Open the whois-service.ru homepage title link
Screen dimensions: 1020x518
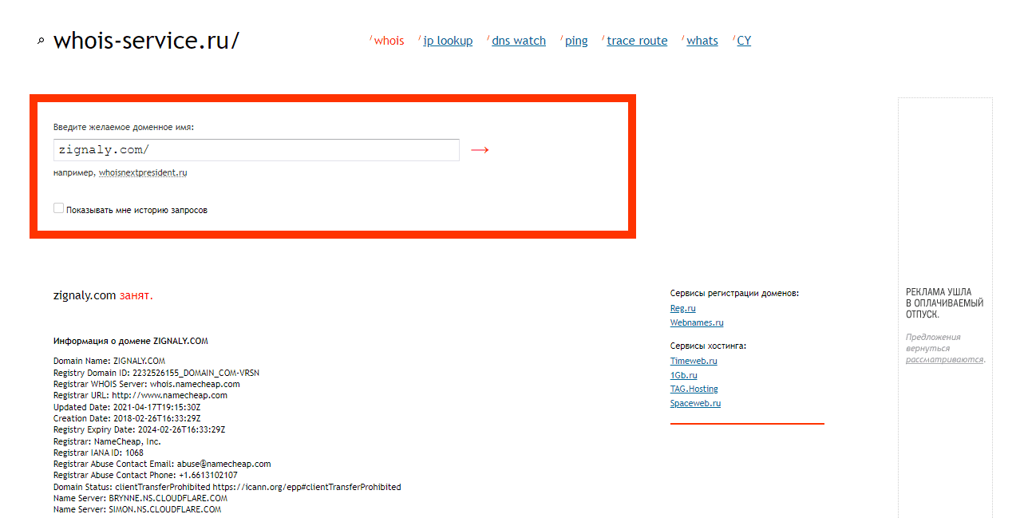(146, 41)
